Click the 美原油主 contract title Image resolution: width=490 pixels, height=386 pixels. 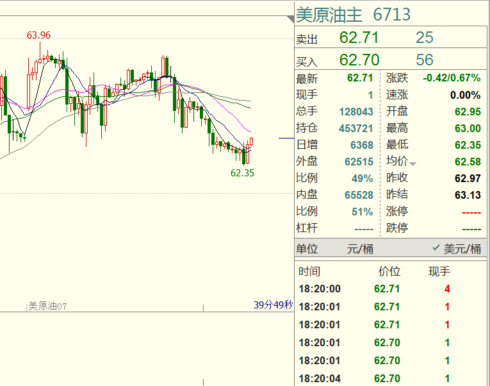329,15
